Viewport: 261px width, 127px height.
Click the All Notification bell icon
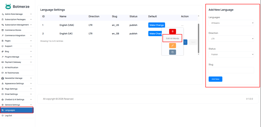pyautogui.click(x=3, y=67)
